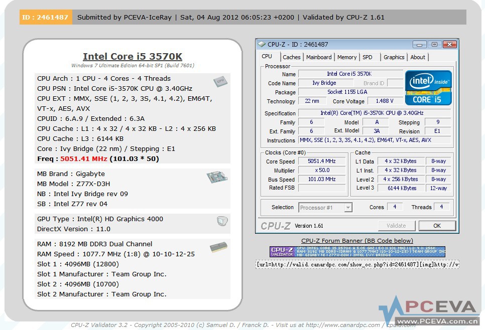Click the RAM stick icon beside RAM info
The image size is (485, 330).
click(218, 247)
